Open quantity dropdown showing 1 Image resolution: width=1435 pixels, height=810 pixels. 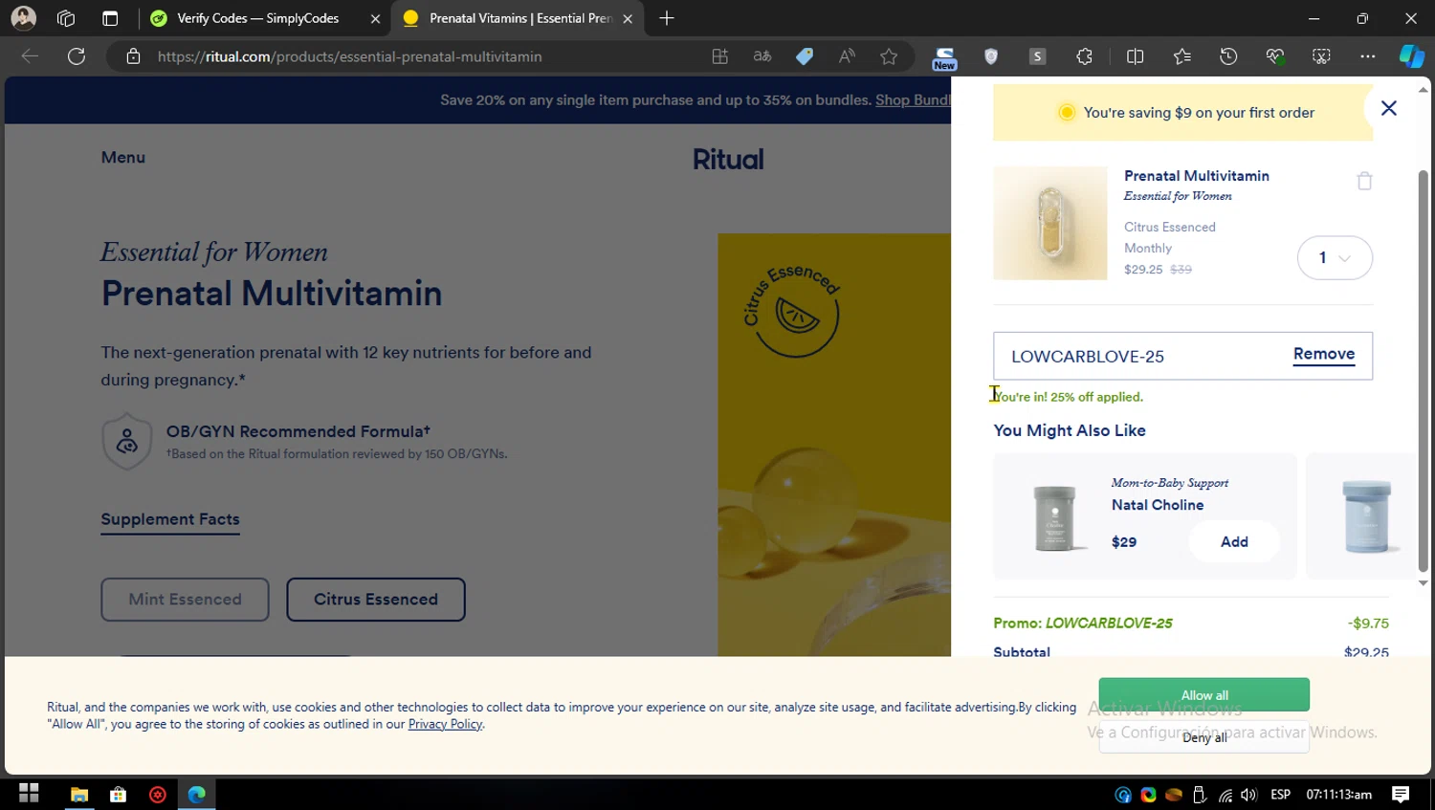[x=1335, y=257]
